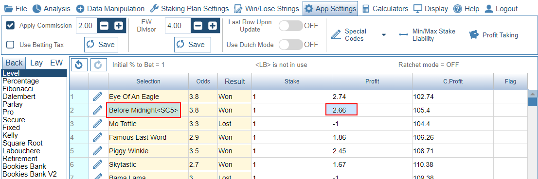Click the undo arrow icon above table
This screenshot has width=538, height=179.
coord(79,65)
